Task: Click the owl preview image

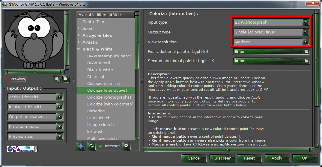Action: [x=34, y=40]
